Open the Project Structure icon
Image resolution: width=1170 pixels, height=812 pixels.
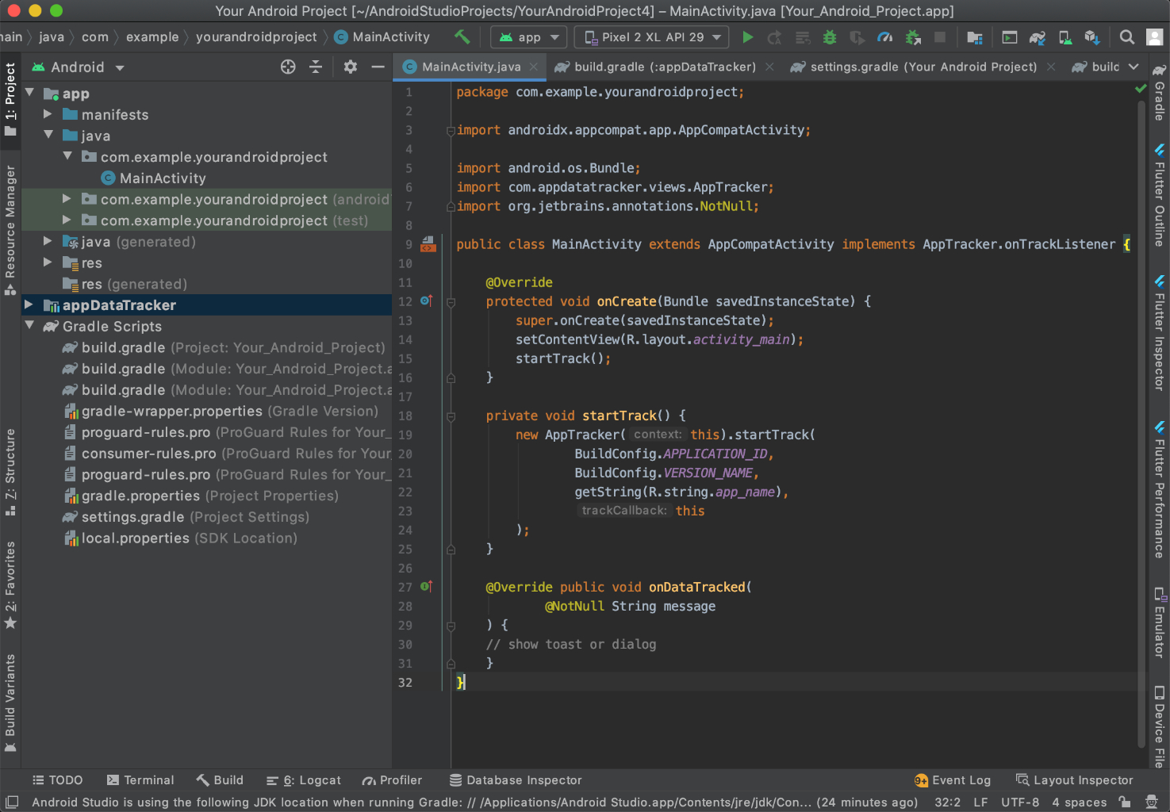[975, 37]
